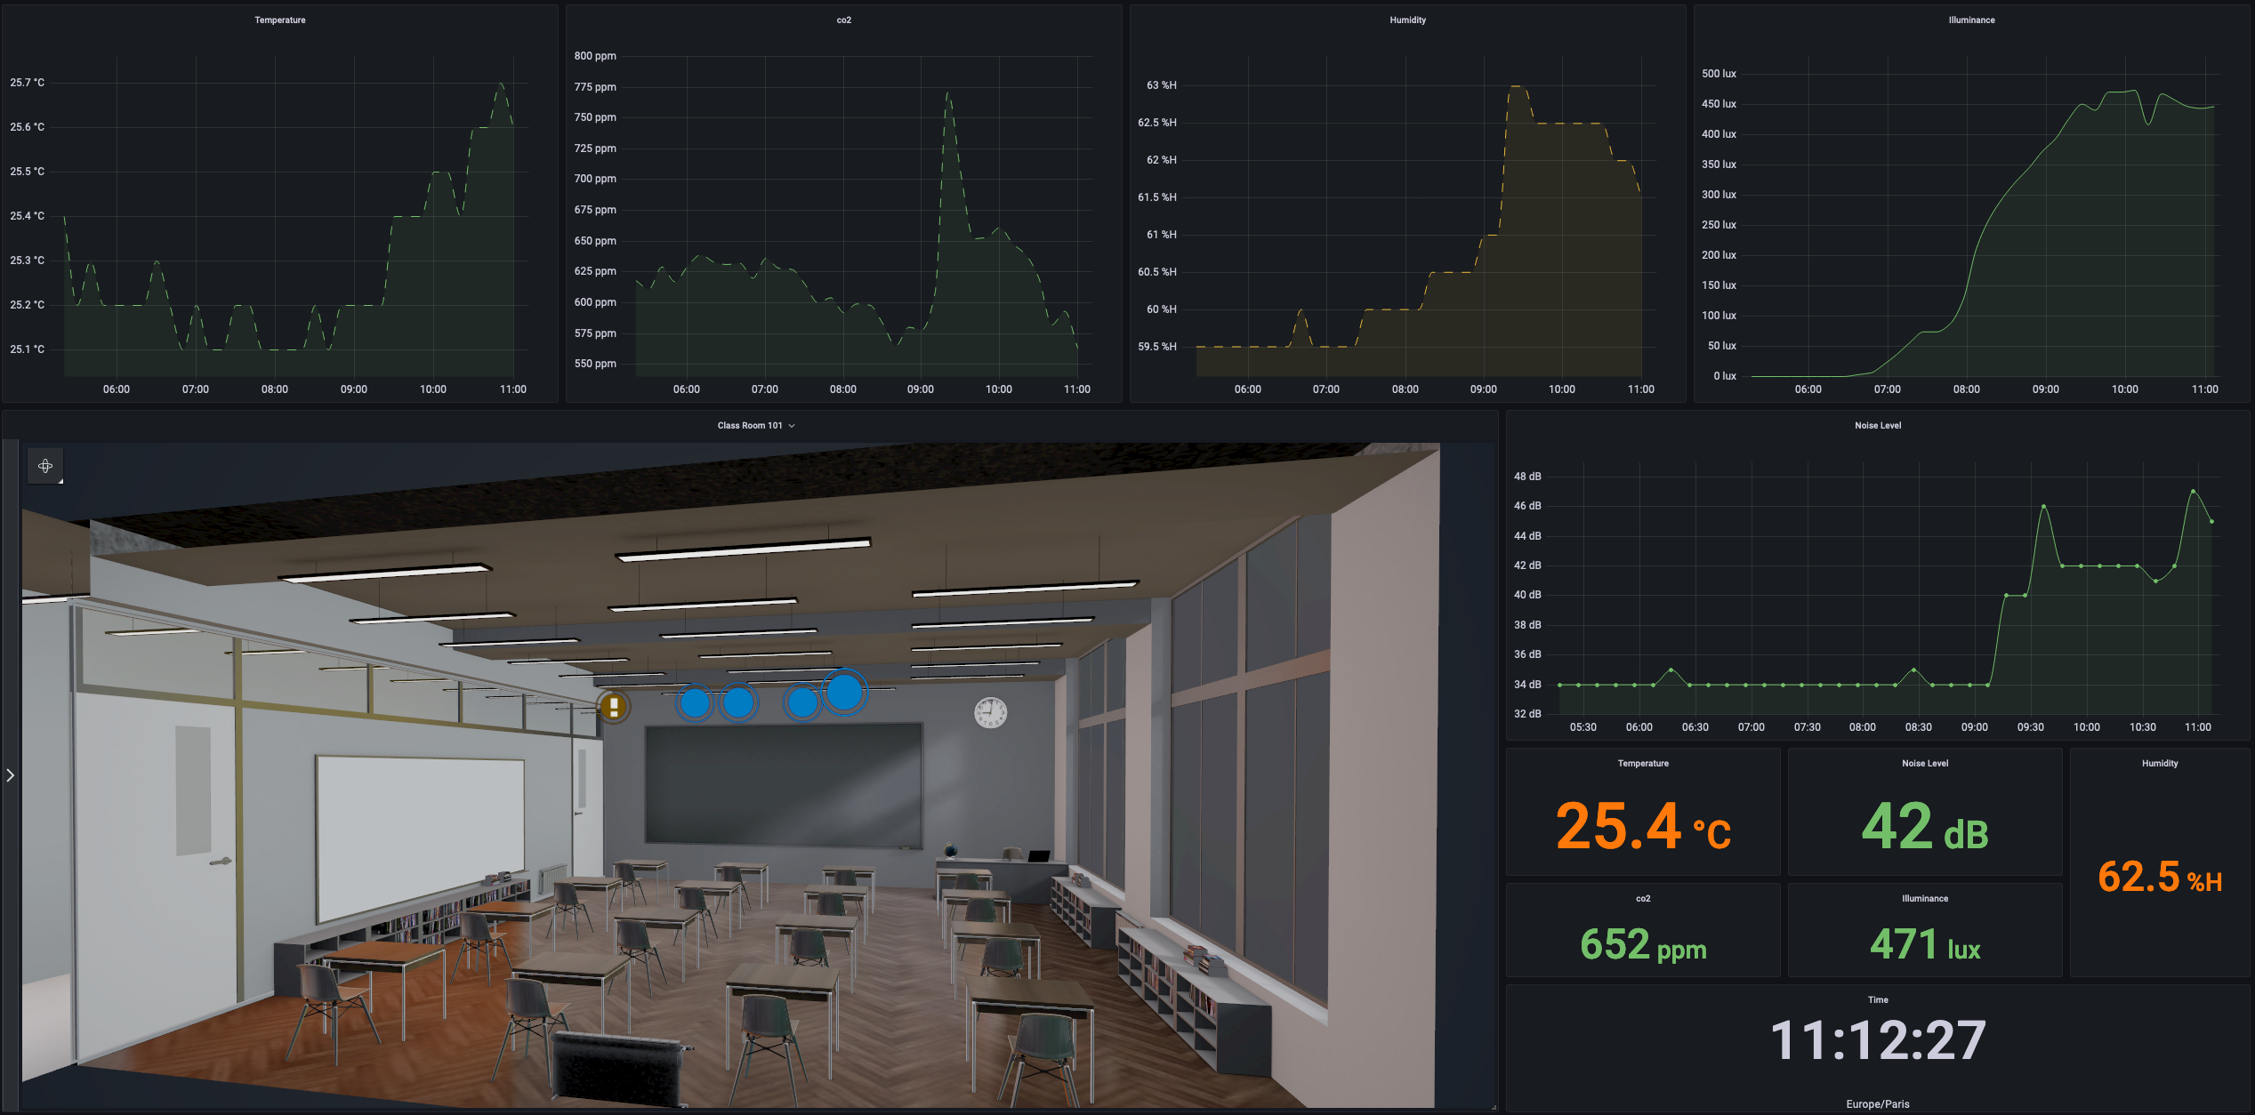This screenshot has width=2255, height=1115.
Task: Select the second blue sensor marker
Action: pos(737,703)
